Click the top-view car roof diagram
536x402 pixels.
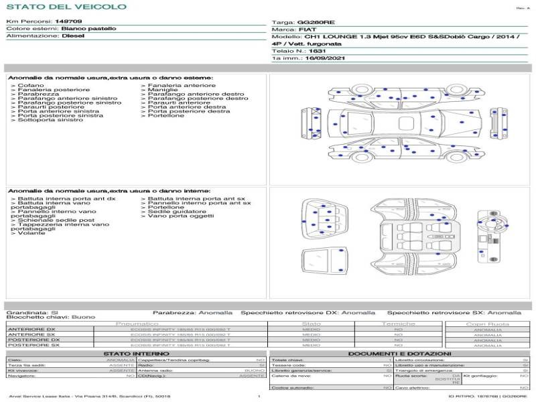(x=405, y=123)
